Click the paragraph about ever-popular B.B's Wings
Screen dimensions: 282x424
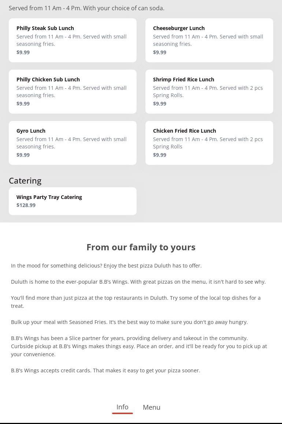tap(138, 282)
